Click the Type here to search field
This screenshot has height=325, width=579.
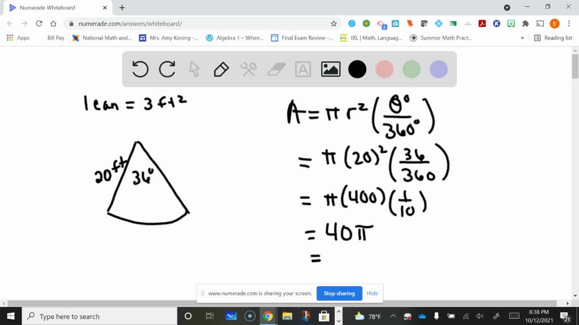point(90,316)
